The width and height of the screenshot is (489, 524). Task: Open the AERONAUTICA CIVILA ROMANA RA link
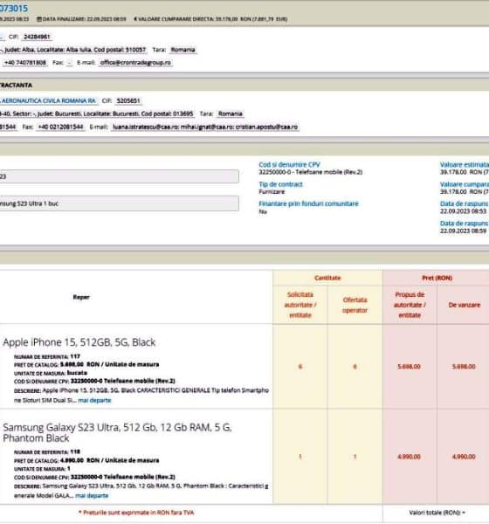[48, 100]
